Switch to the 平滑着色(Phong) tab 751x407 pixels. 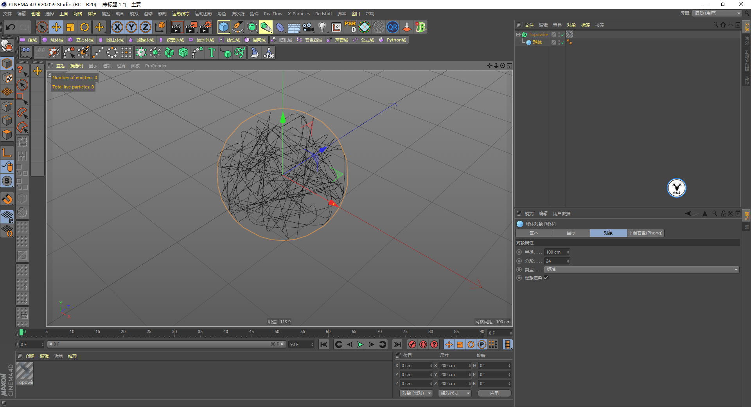pyautogui.click(x=645, y=233)
